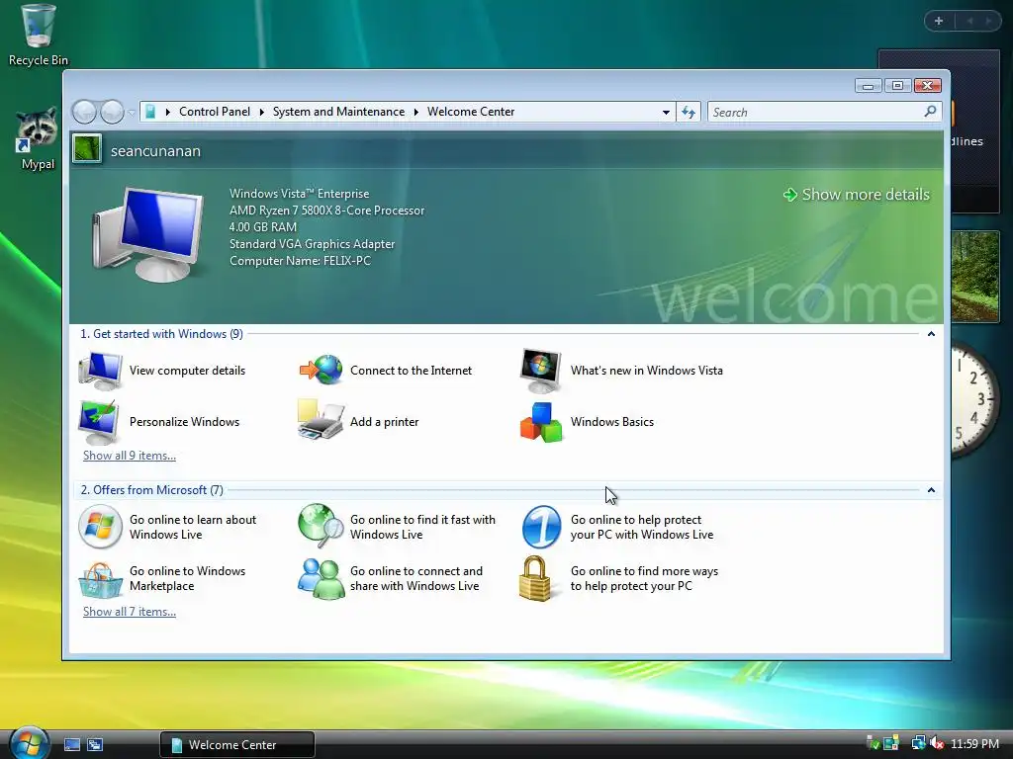Click Show all 7 items link
The image size is (1013, 759).
130,611
